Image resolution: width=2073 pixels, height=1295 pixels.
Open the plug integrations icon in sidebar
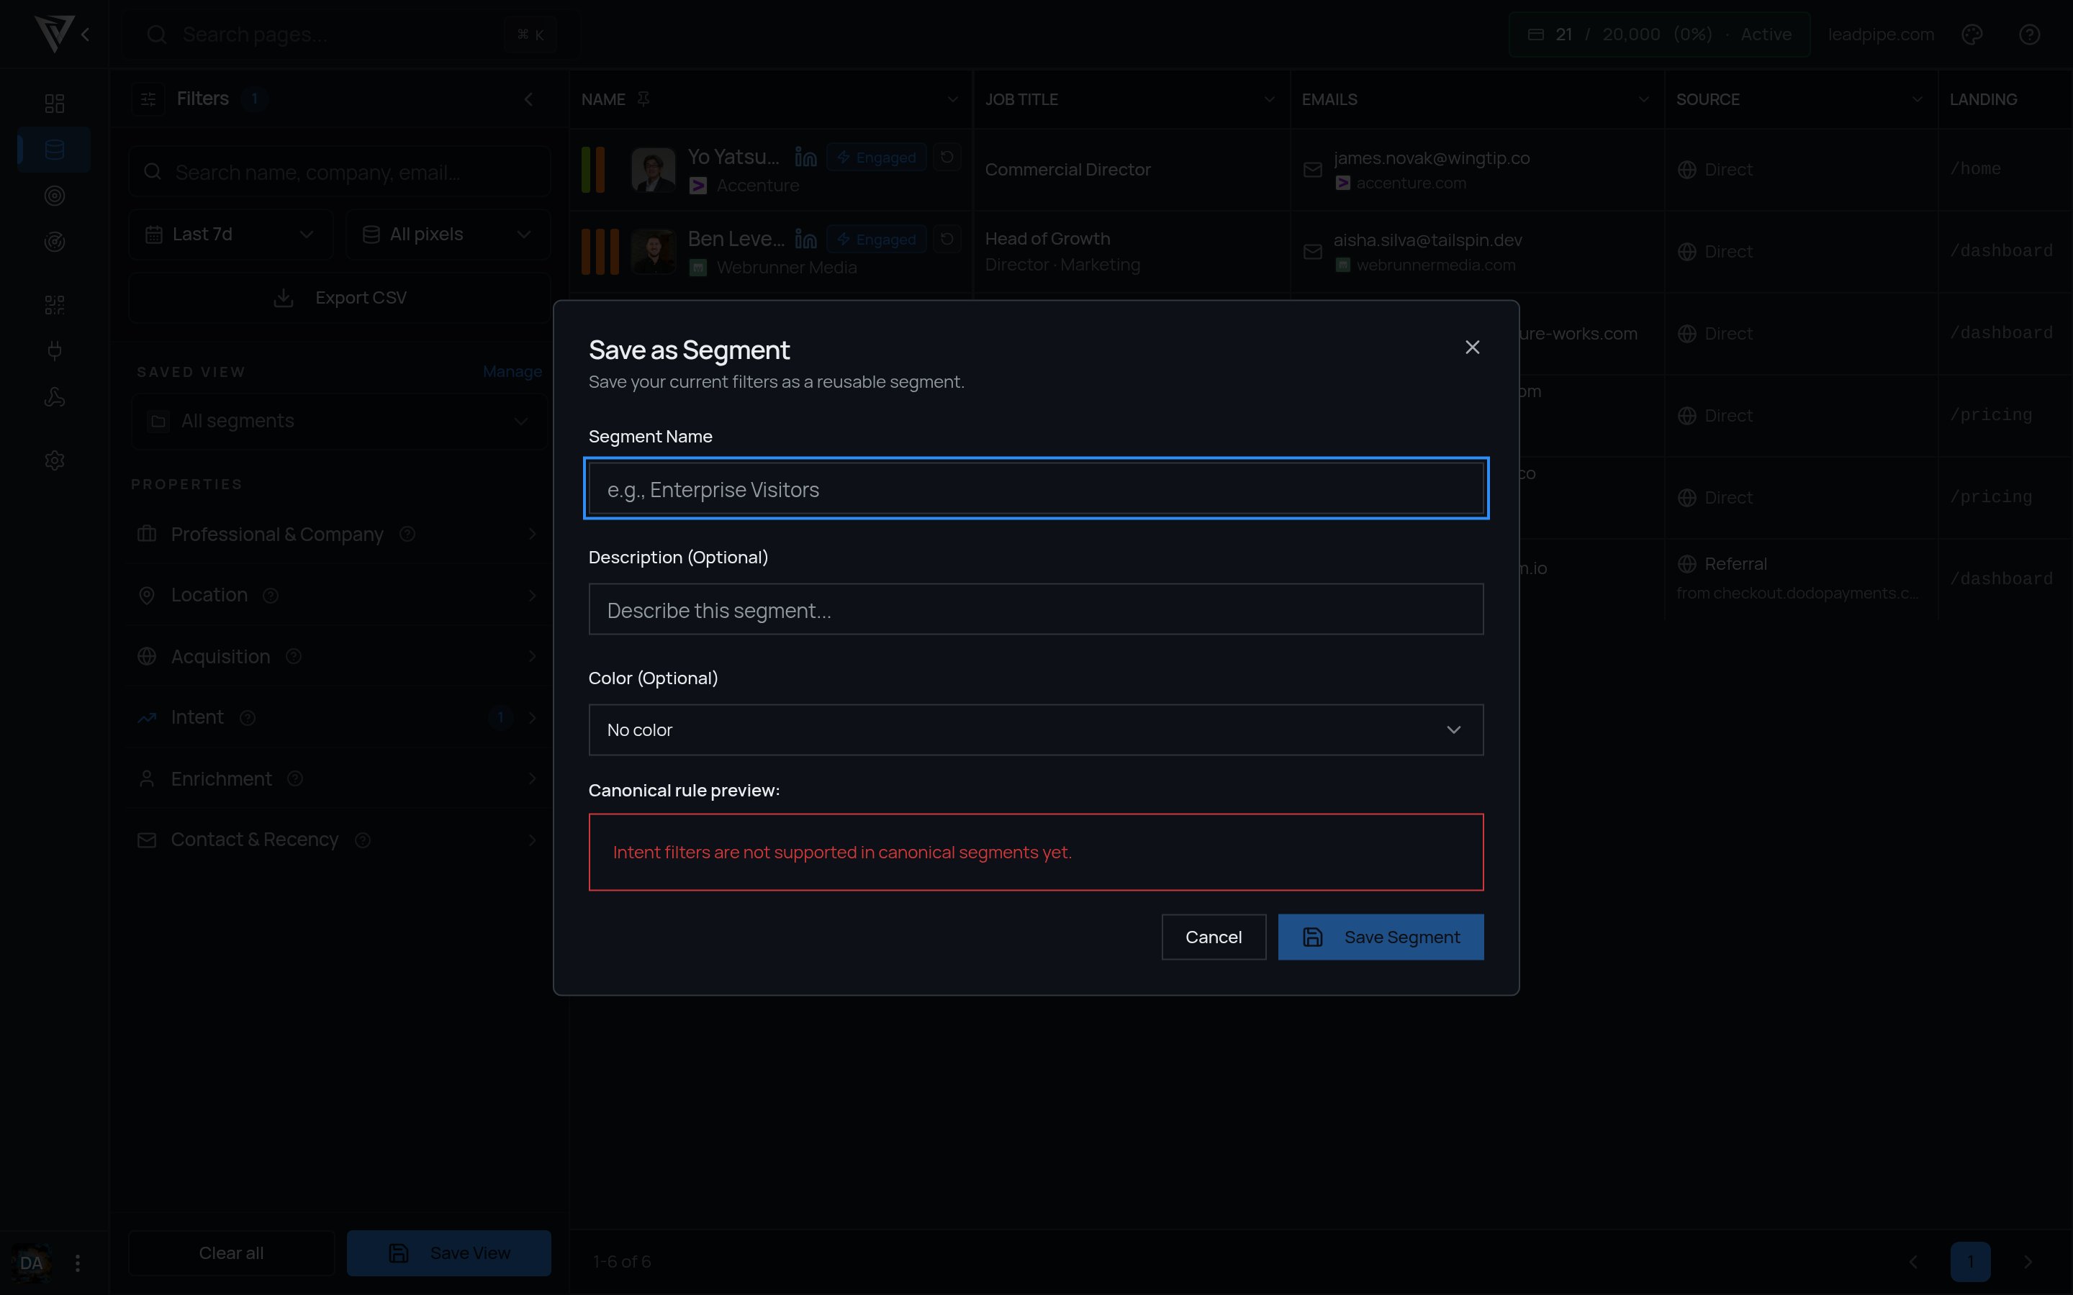tap(54, 351)
